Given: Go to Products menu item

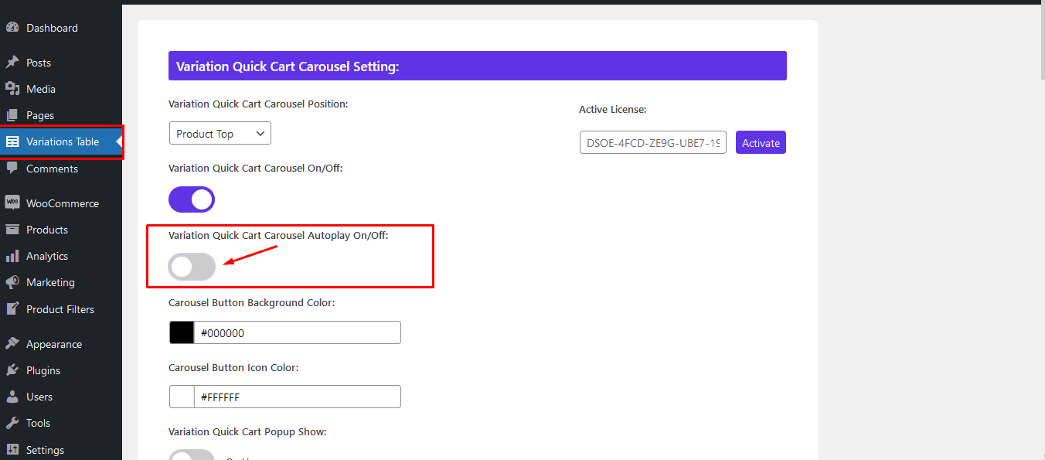Looking at the screenshot, I should click(61, 230).
